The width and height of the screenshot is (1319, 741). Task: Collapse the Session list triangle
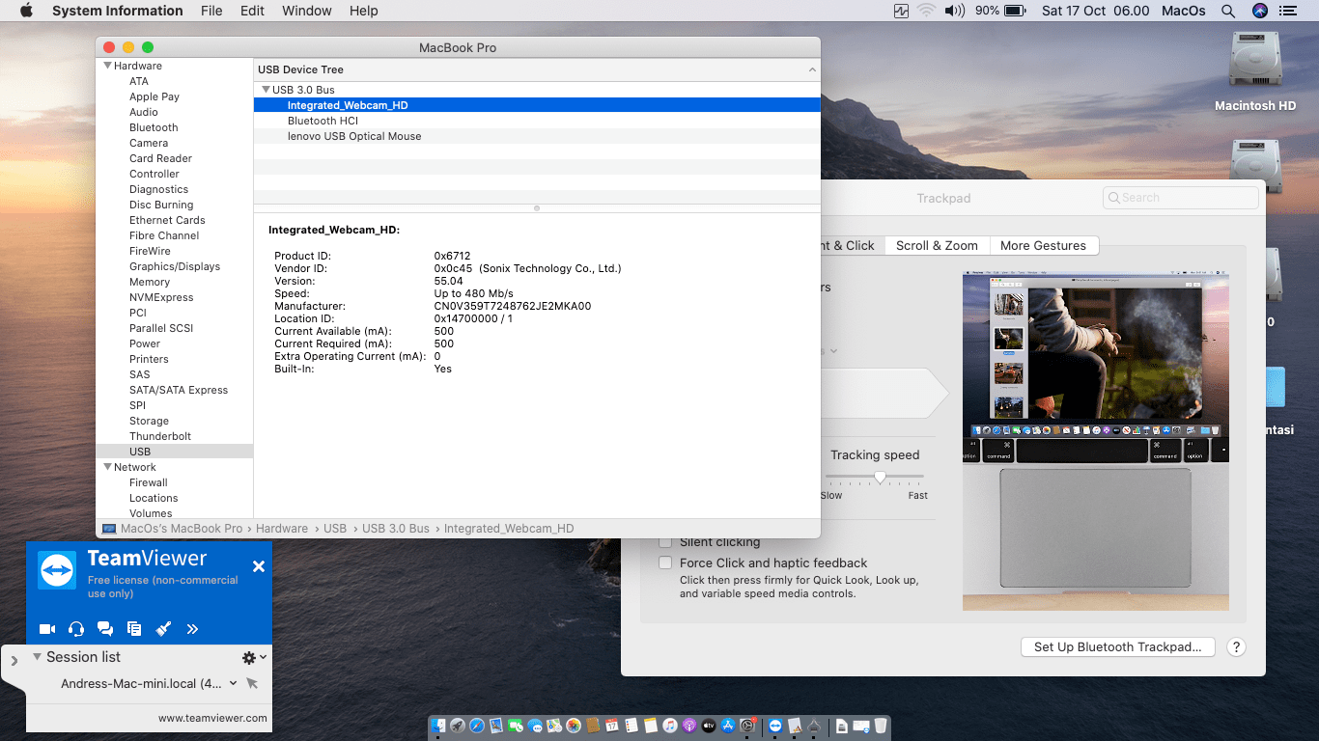click(38, 656)
